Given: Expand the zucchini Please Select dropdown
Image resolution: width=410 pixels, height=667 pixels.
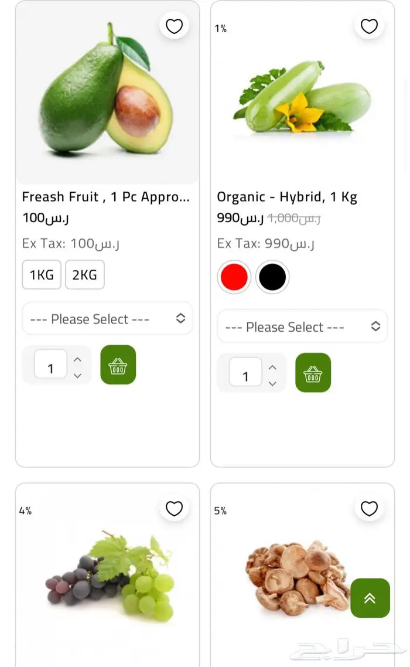Looking at the screenshot, I should point(302,327).
